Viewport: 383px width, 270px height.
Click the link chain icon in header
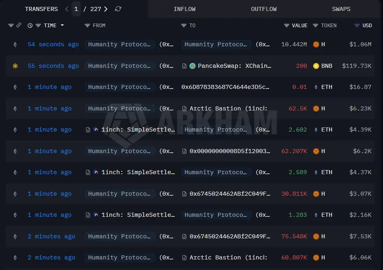[x=19, y=25]
